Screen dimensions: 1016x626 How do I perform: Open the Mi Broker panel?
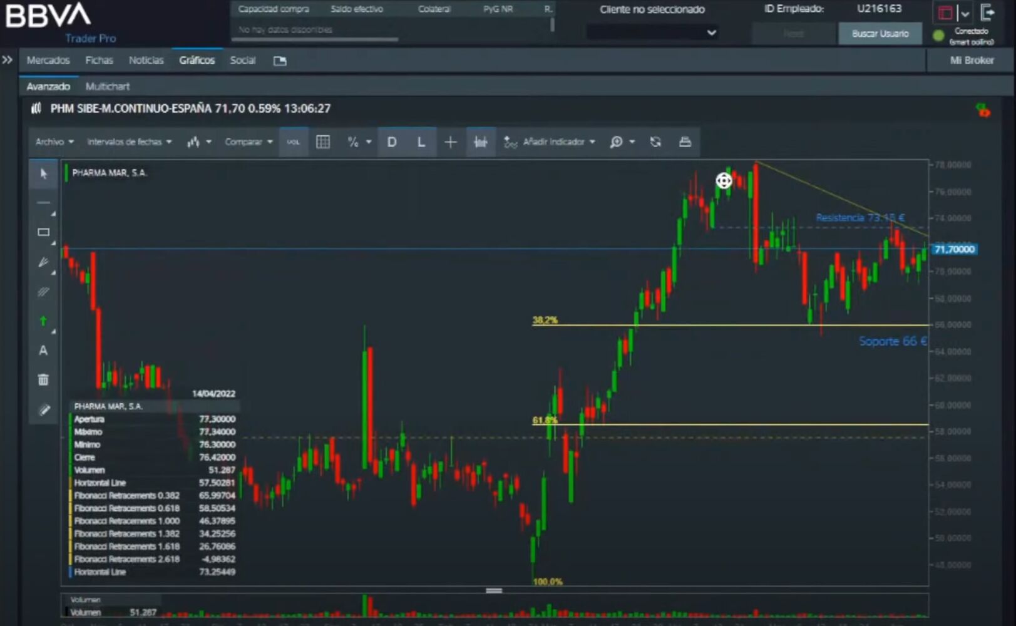(972, 60)
